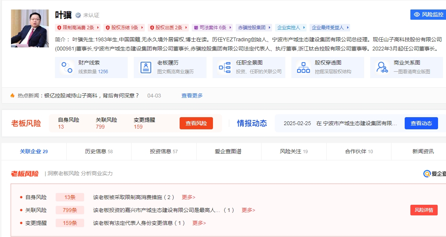Click the flame icon beside 热点新闻
446x237 pixels.
coord(12,95)
